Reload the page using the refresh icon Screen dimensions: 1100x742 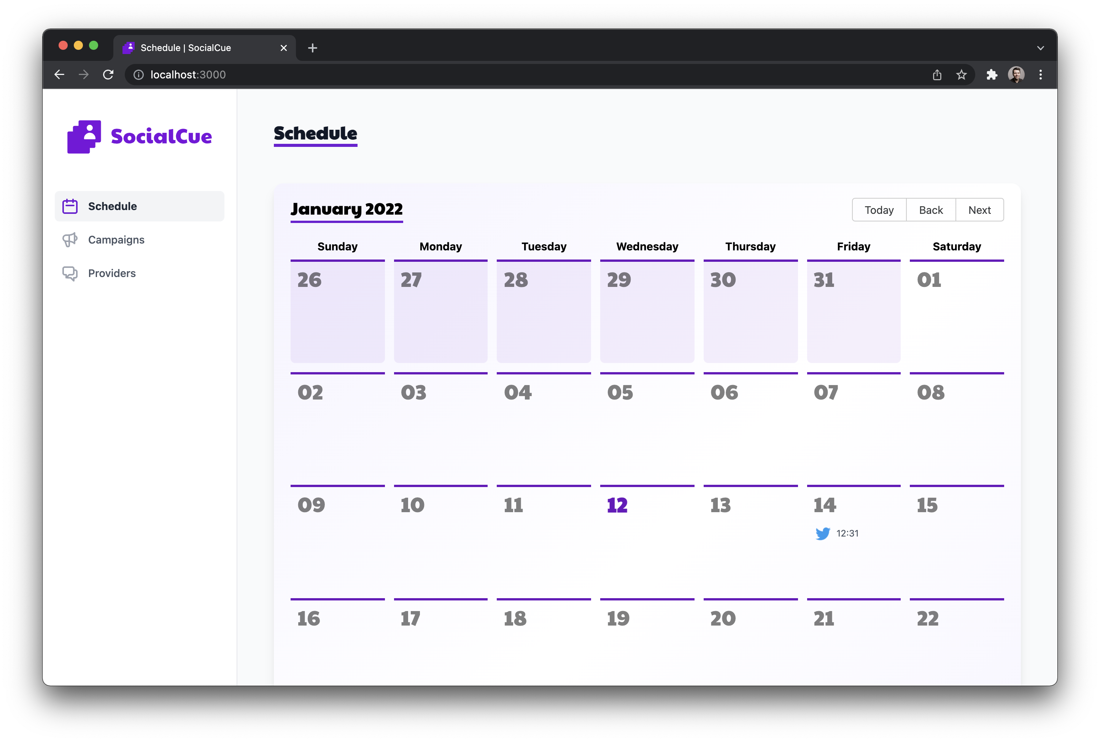108,74
